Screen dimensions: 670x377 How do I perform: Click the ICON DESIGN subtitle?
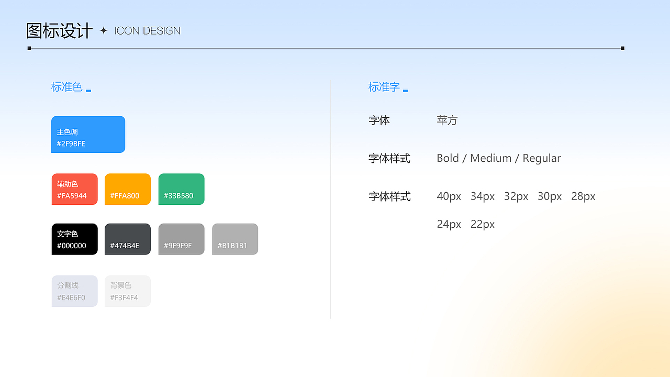(148, 31)
